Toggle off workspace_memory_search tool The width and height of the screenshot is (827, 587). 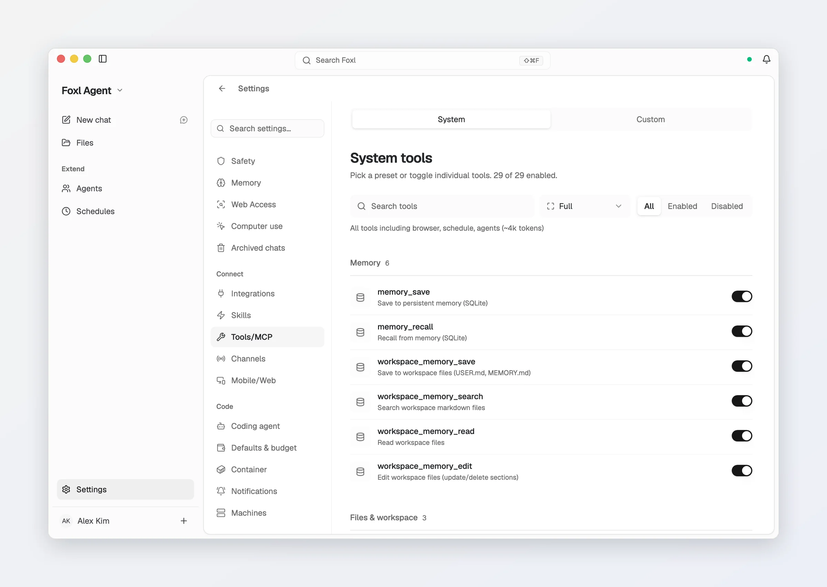click(x=742, y=401)
